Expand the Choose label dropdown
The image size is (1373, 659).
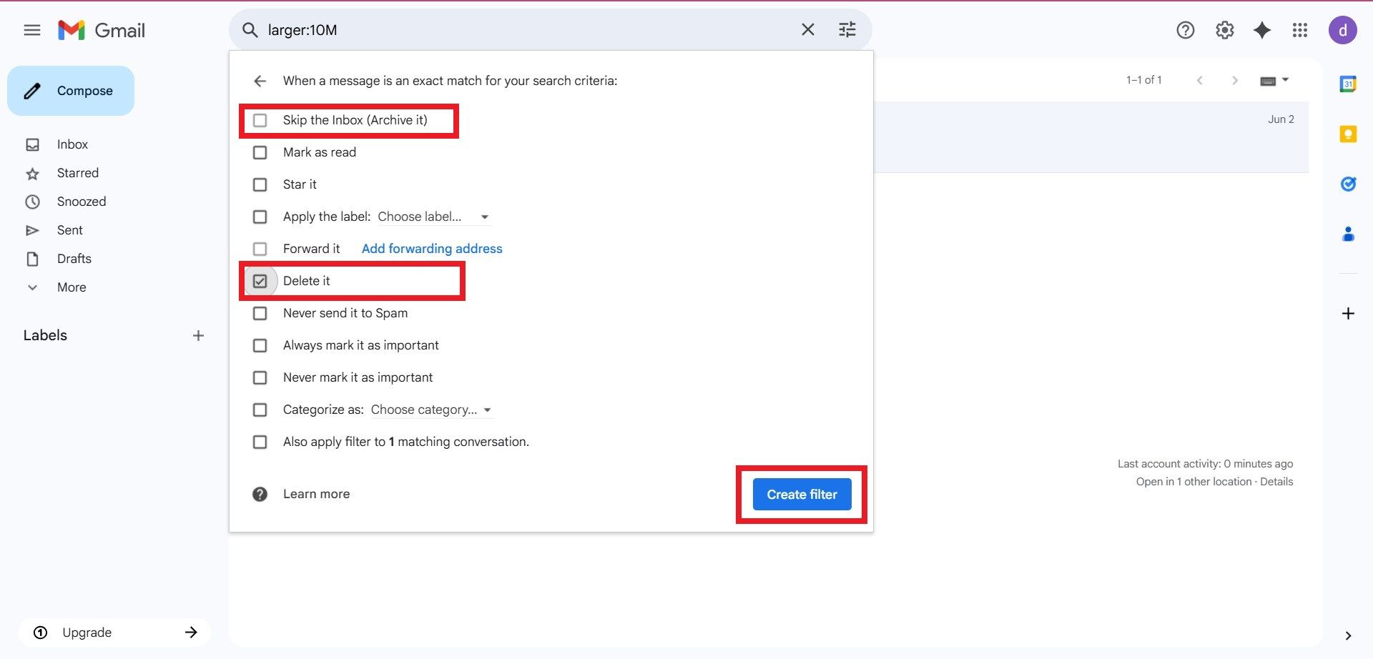coord(433,217)
